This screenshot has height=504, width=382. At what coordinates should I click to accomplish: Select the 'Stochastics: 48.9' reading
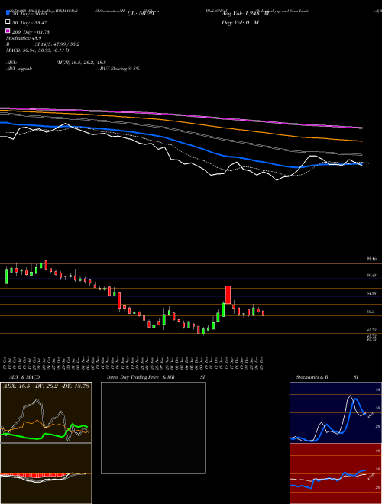tap(23, 38)
